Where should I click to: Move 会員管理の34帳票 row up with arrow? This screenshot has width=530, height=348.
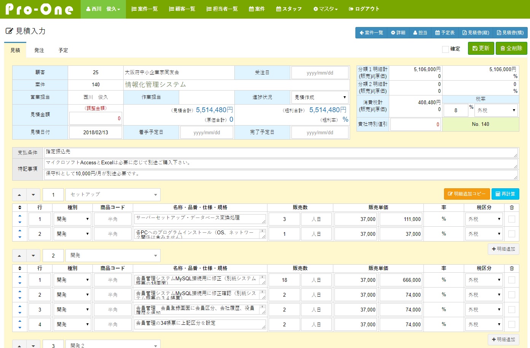(20, 321)
